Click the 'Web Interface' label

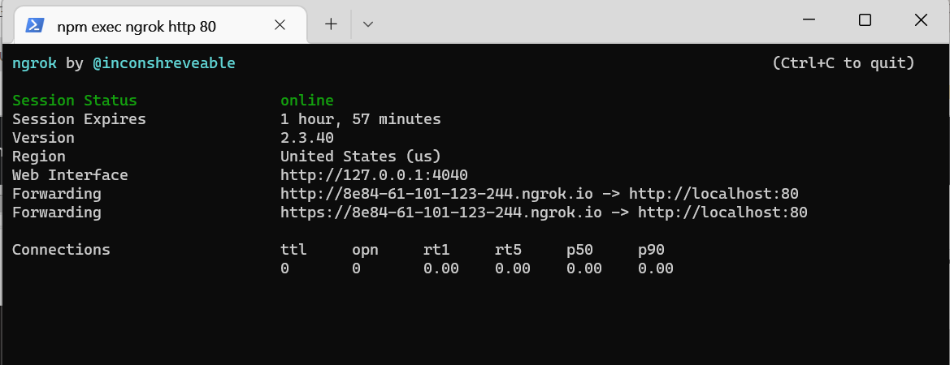point(70,175)
